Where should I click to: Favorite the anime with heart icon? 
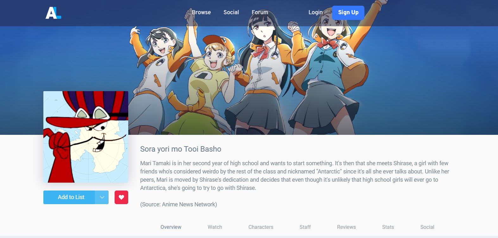pos(121,197)
